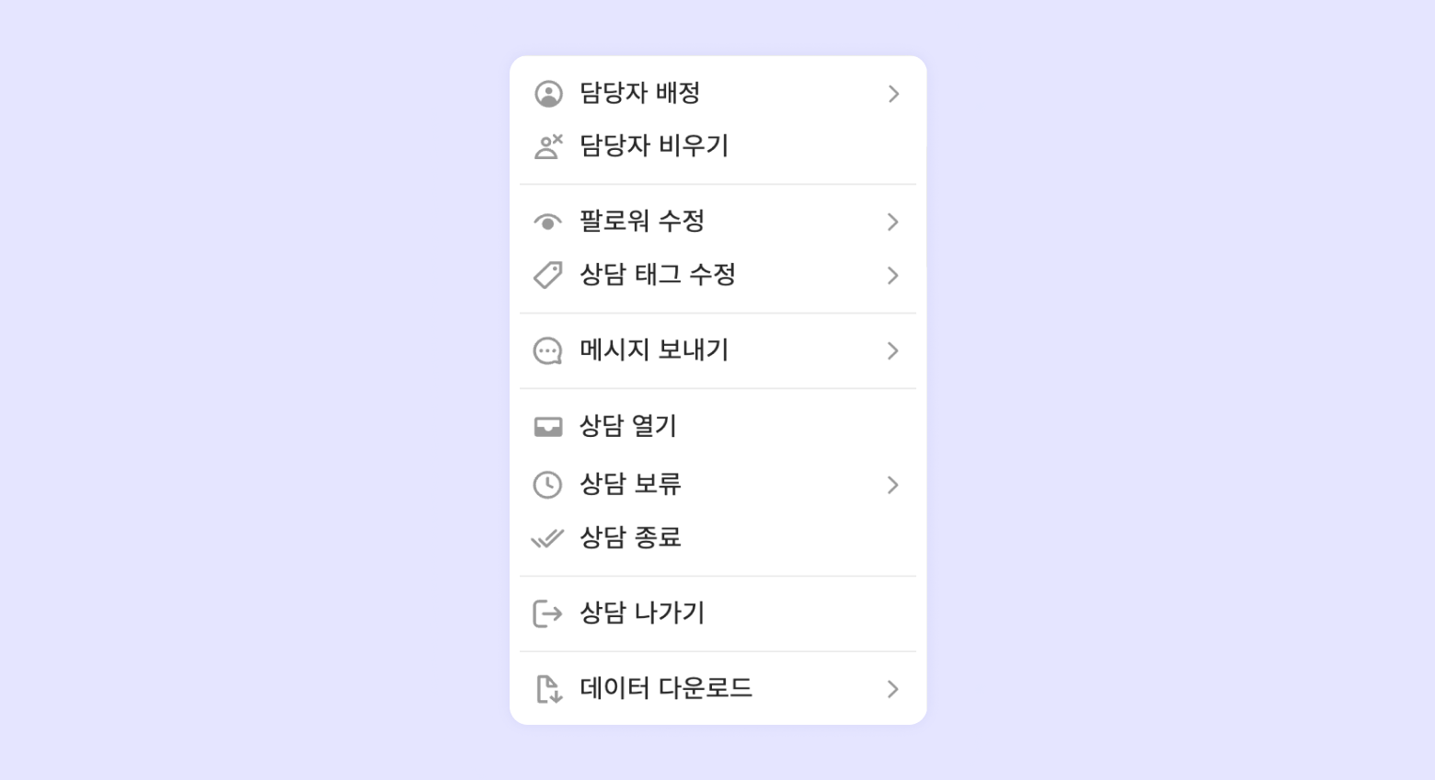The width and height of the screenshot is (1435, 780).
Task: Choose the 상담 나가기 text label
Action: (642, 613)
